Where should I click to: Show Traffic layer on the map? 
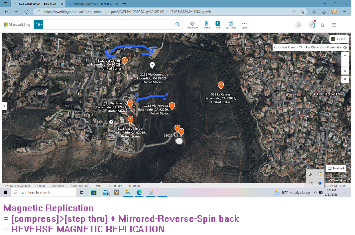[x=206, y=25]
